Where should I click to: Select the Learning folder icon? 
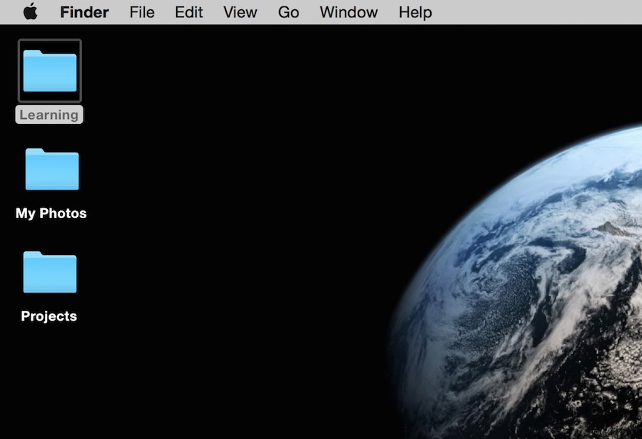(50, 71)
